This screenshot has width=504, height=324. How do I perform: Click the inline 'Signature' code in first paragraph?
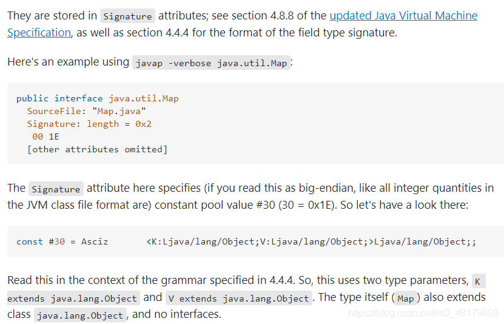tap(127, 16)
